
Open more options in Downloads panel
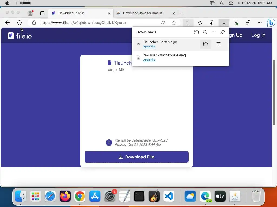coord(214,32)
